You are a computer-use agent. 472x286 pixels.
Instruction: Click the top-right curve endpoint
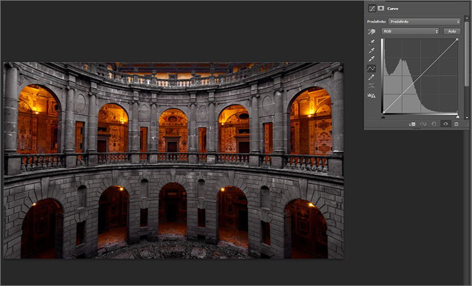click(x=457, y=40)
